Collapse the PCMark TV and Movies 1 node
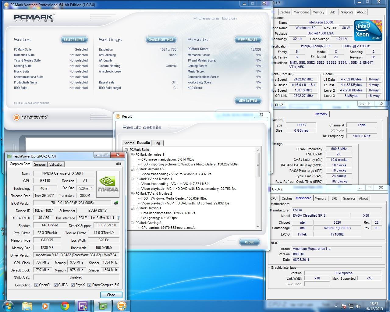The image size is (390, 312). [x=133, y=179]
